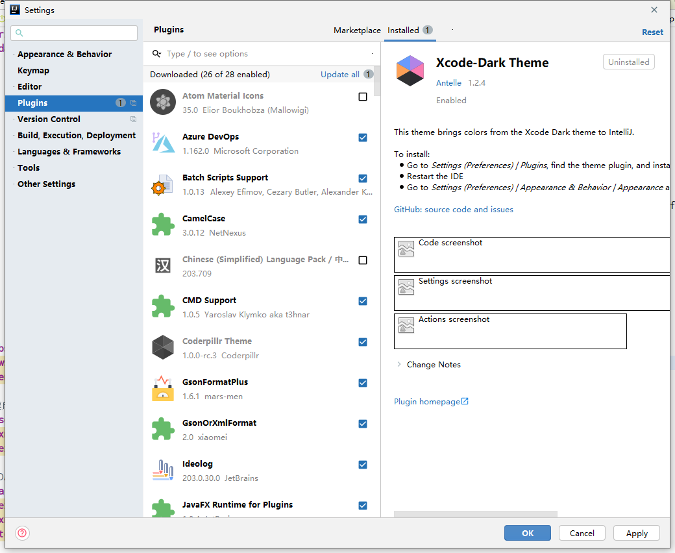Open the Keymap settings page

point(33,71)
